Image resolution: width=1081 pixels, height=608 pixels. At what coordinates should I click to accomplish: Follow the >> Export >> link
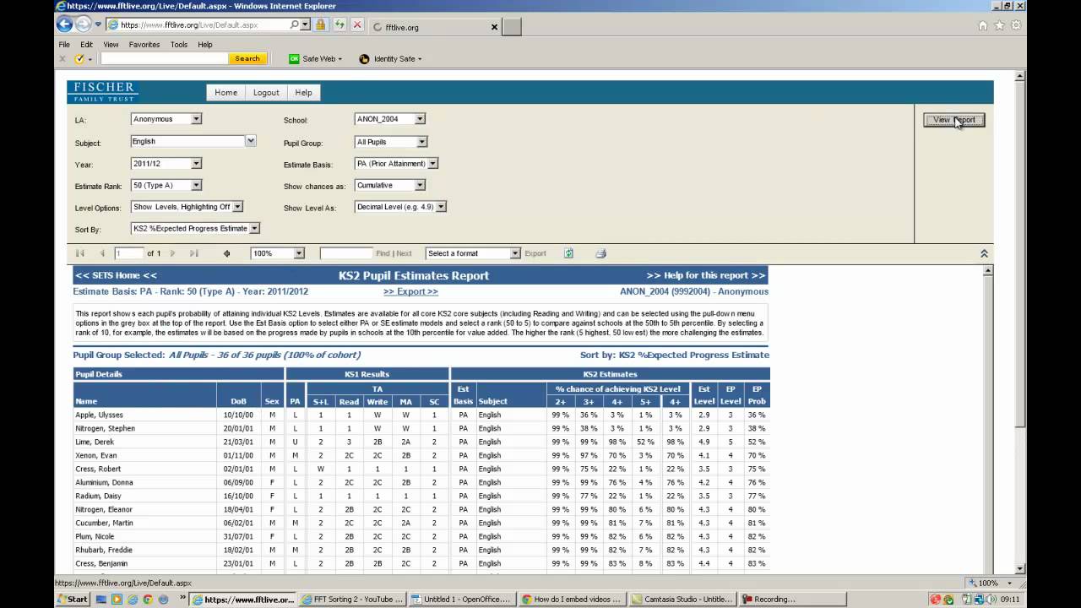410,291
